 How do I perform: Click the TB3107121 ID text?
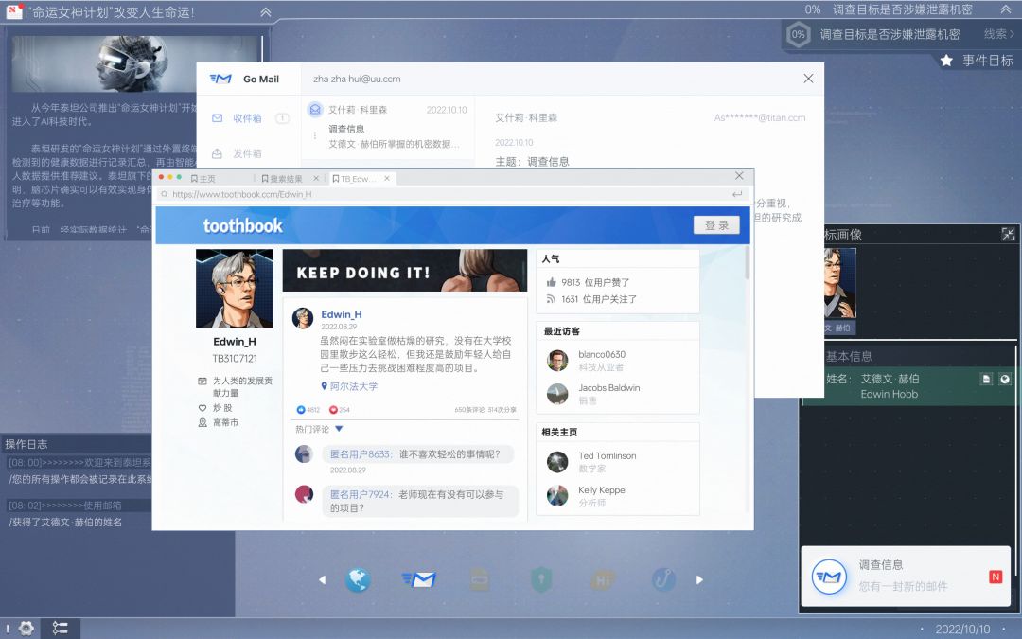(235, 358)
